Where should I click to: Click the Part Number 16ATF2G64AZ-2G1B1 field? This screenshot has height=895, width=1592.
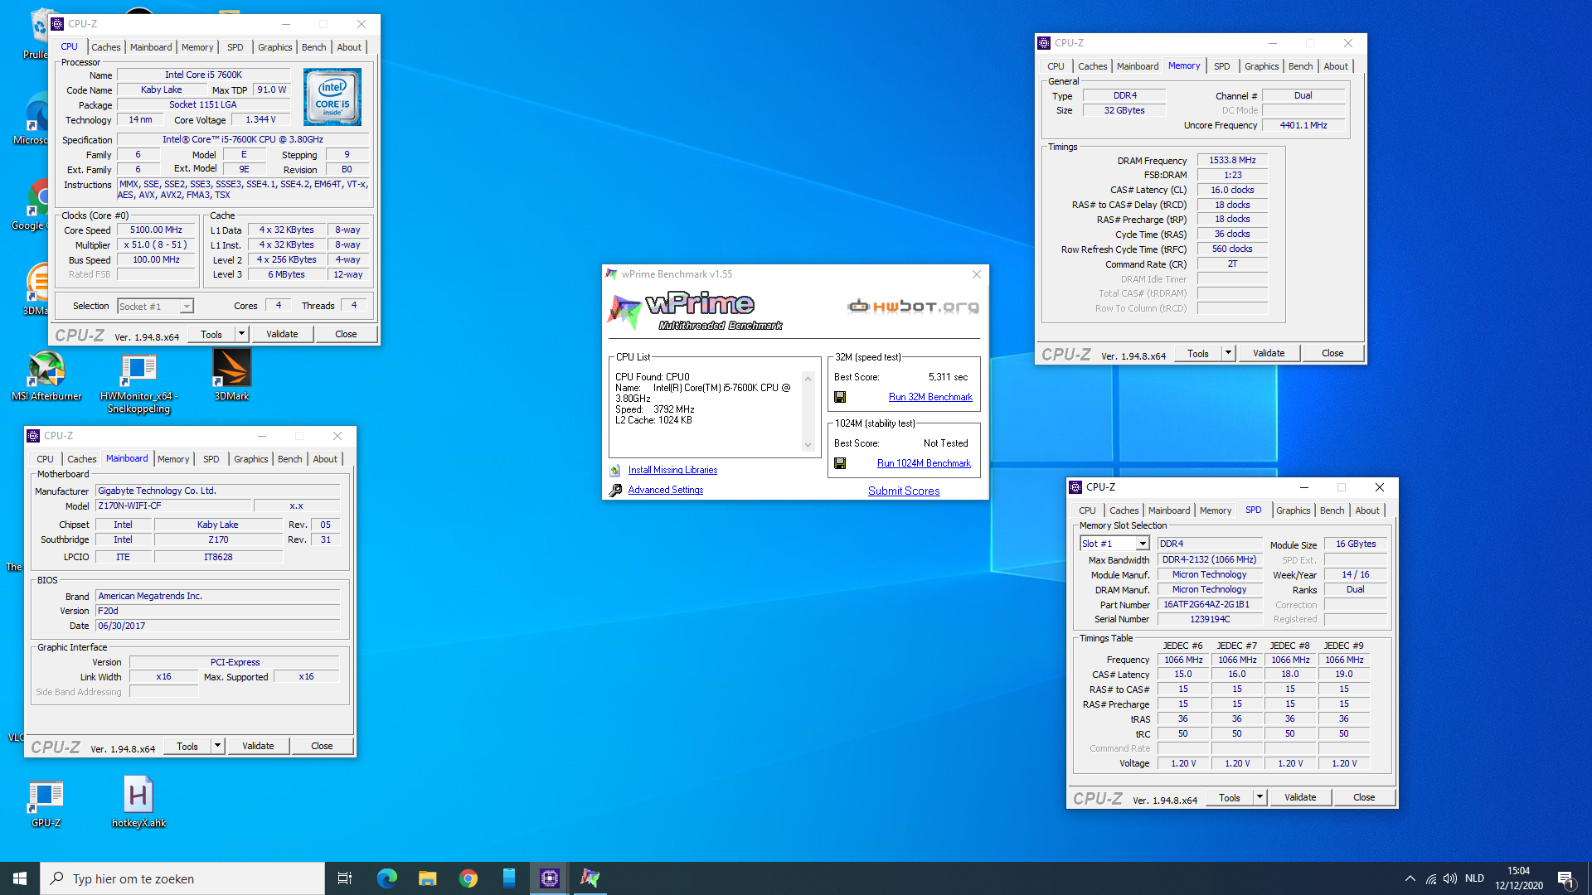click(x=1209, y=604)
